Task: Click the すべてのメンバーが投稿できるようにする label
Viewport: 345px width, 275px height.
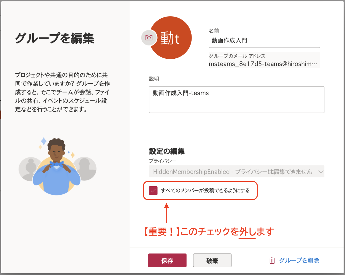Action: click(x=205, y=191)
